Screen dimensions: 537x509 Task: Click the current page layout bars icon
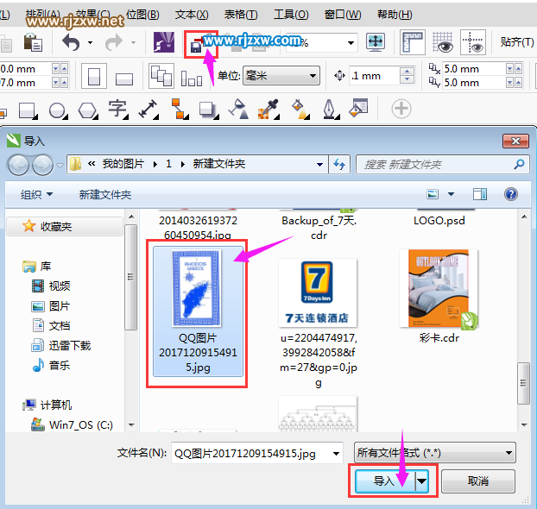pos(192,79)
